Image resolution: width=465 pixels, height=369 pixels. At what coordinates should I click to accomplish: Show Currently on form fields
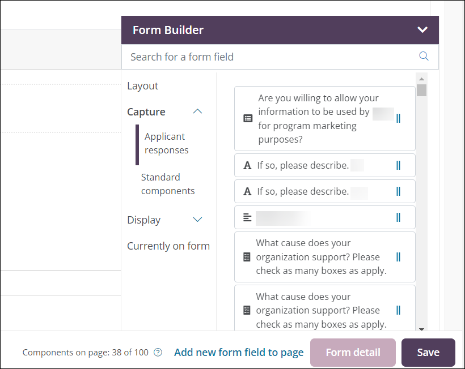[168, 246]
